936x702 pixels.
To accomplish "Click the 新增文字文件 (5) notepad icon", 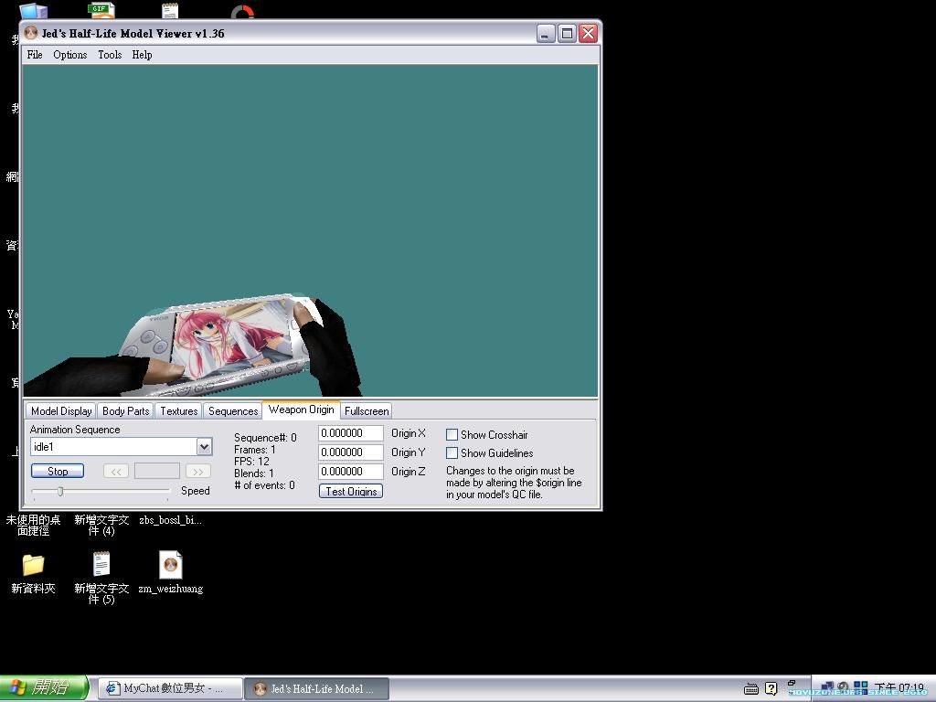I will click(101, 564).
